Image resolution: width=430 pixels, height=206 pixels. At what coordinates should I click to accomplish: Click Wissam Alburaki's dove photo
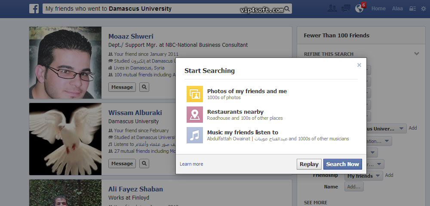(65, 139)
